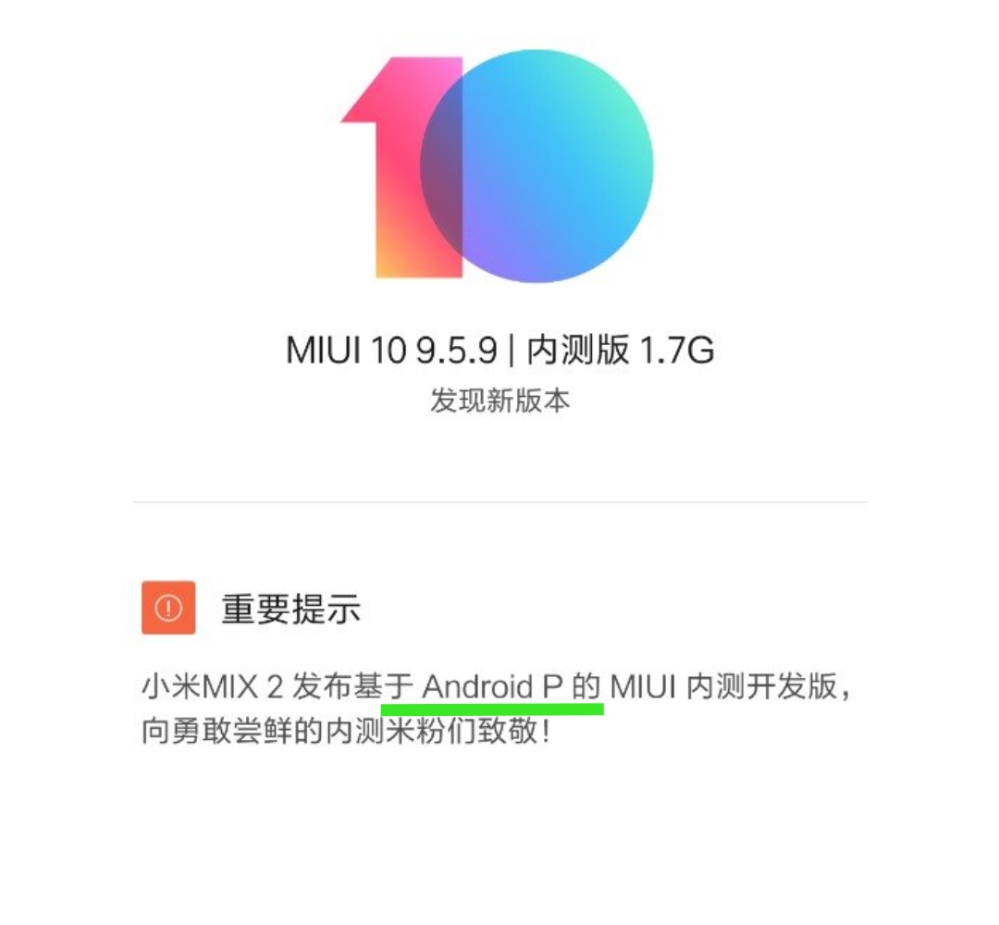This screenshot has width=999, height=925.
Task: Click the 9.5.9 version number
Action: click(x=456, y=351)
